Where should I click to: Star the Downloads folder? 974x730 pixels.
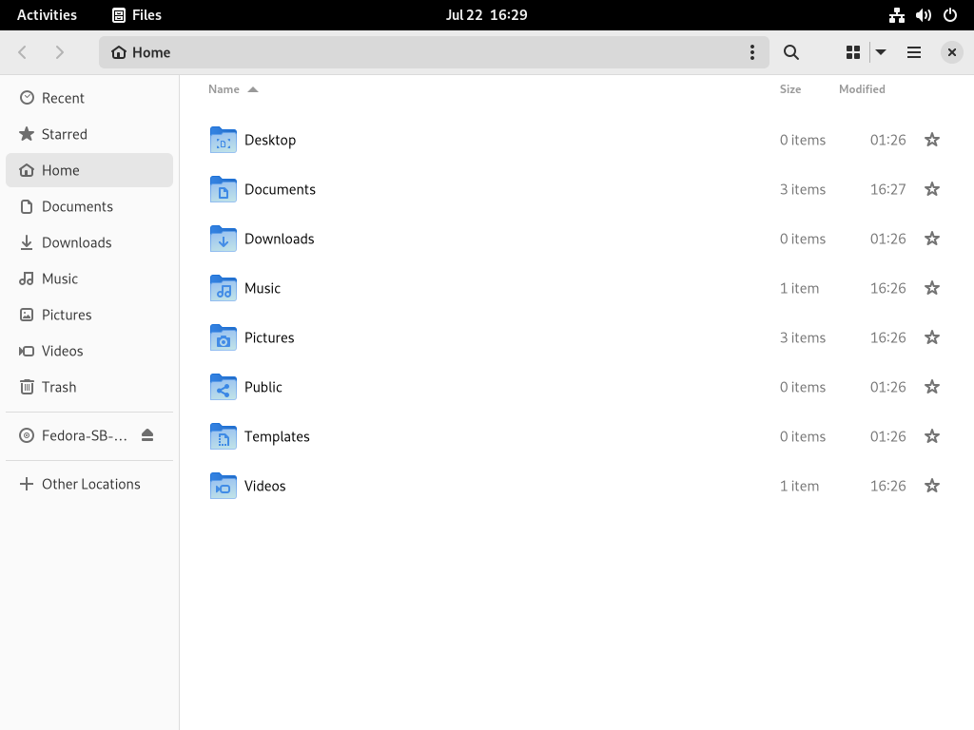pos(932,239)
